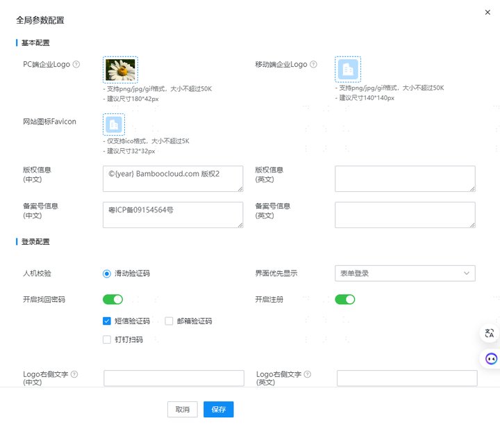
Task: Click the 全局参数配置 dialog title
Action: (x=40, y=20)
